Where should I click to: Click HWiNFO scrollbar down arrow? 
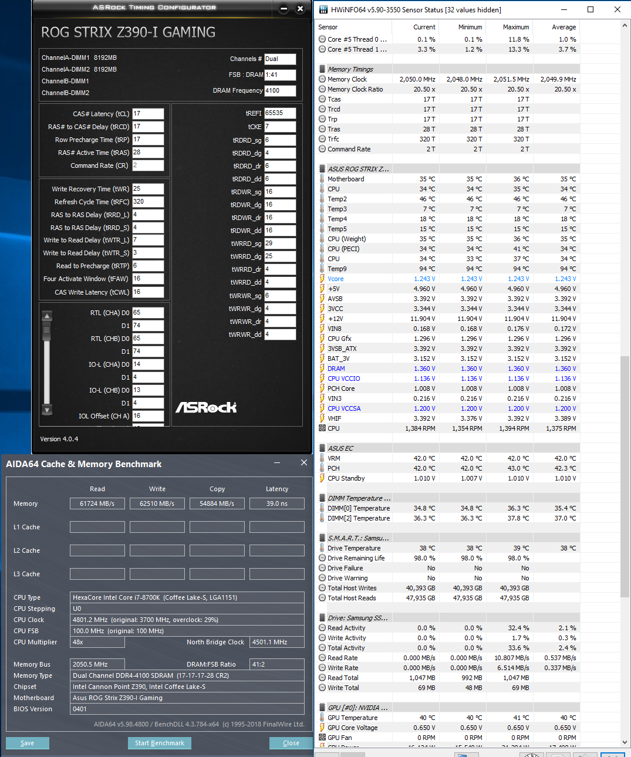[625, 742]
